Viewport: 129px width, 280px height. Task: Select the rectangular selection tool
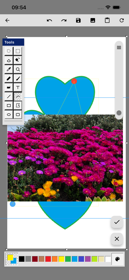[x=18, y=51]
